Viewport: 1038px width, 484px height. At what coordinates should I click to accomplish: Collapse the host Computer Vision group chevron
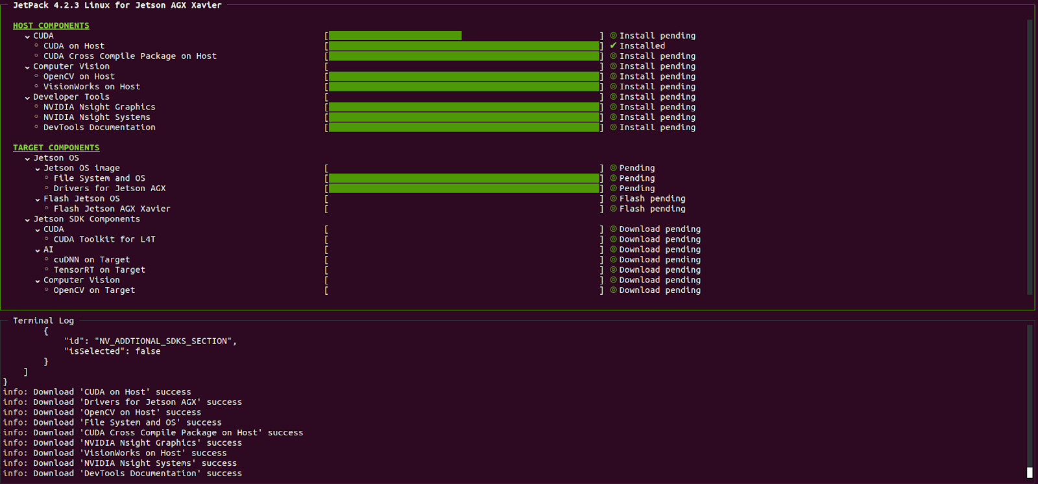(27, 67)
